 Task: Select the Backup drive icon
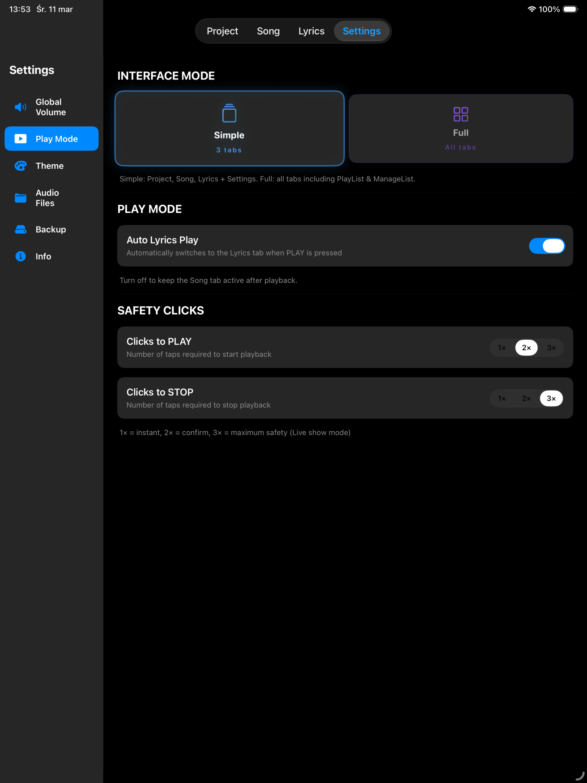tap(20, 229)
